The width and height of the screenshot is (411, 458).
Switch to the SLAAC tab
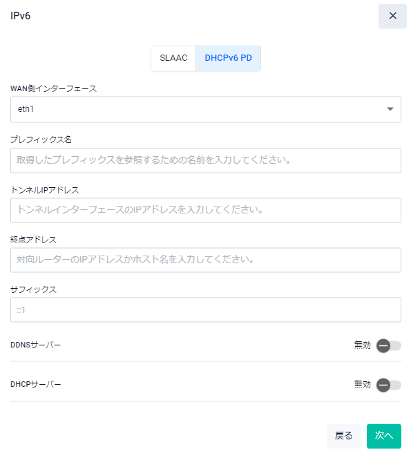(173, 58)
